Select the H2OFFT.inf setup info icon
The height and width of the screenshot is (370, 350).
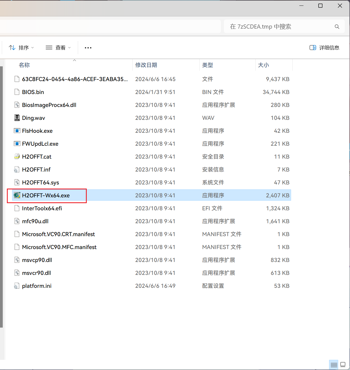[x=17, y=170]
